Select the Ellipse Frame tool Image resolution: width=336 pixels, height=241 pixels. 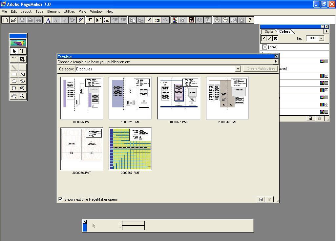(x=22, y=81)
